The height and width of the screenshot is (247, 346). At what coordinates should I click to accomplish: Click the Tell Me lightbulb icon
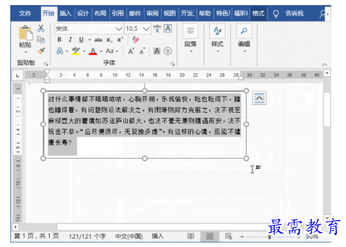(275, 13)
